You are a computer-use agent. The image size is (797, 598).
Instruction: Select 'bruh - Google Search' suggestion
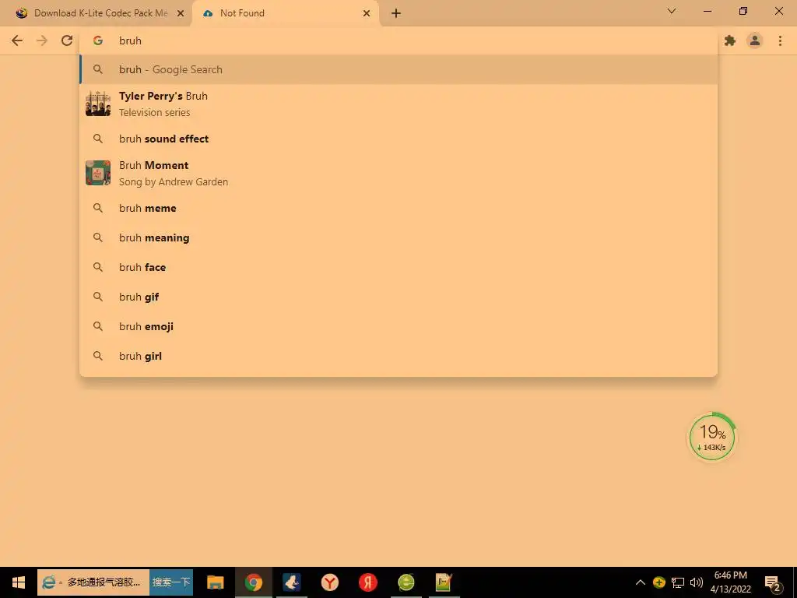point(398,69)
